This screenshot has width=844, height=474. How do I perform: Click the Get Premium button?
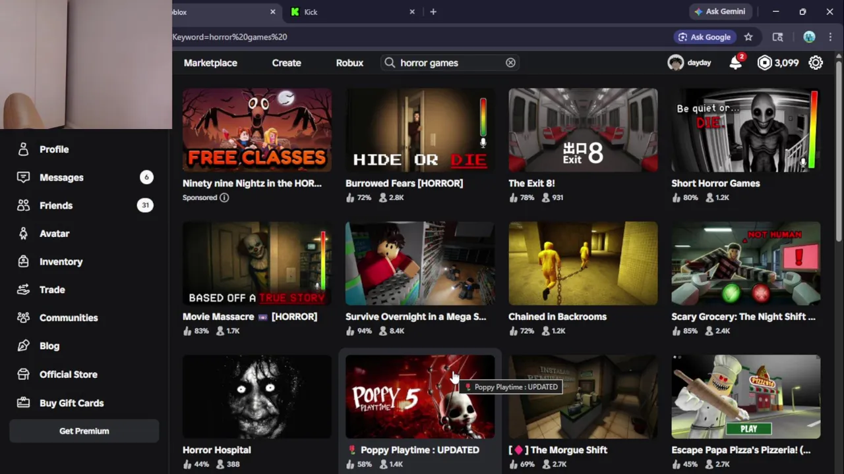pyautogui.click(x=84, y=431)
